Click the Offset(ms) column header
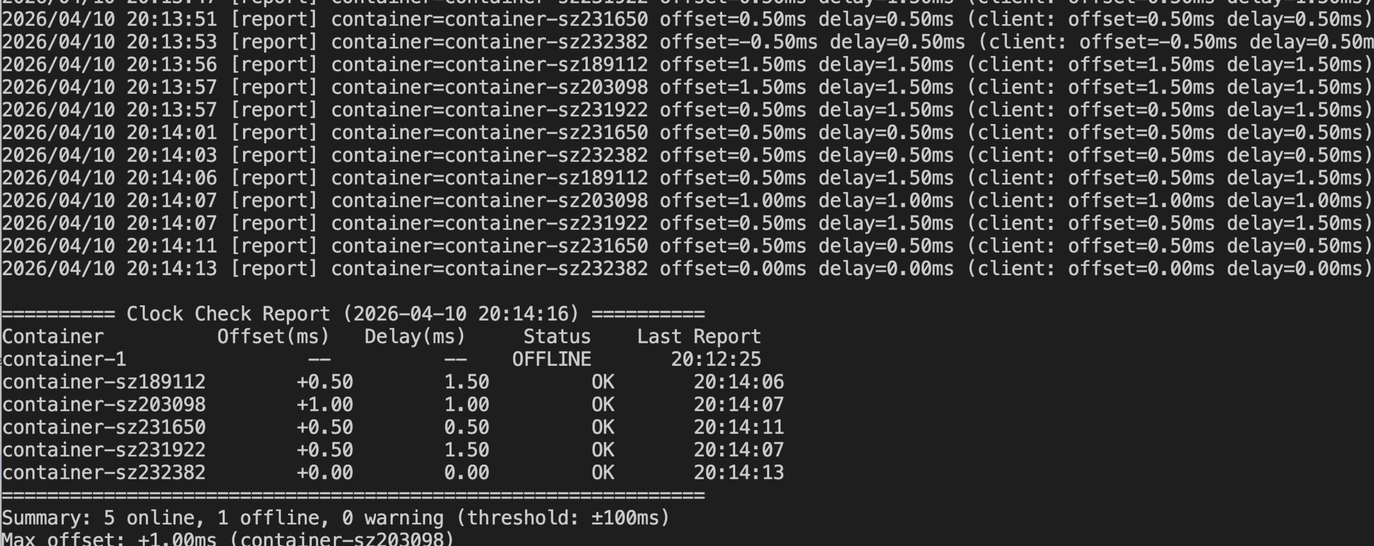Image resolution: width=1374 pixels, height=546 pixels. (x=273, y=337)
